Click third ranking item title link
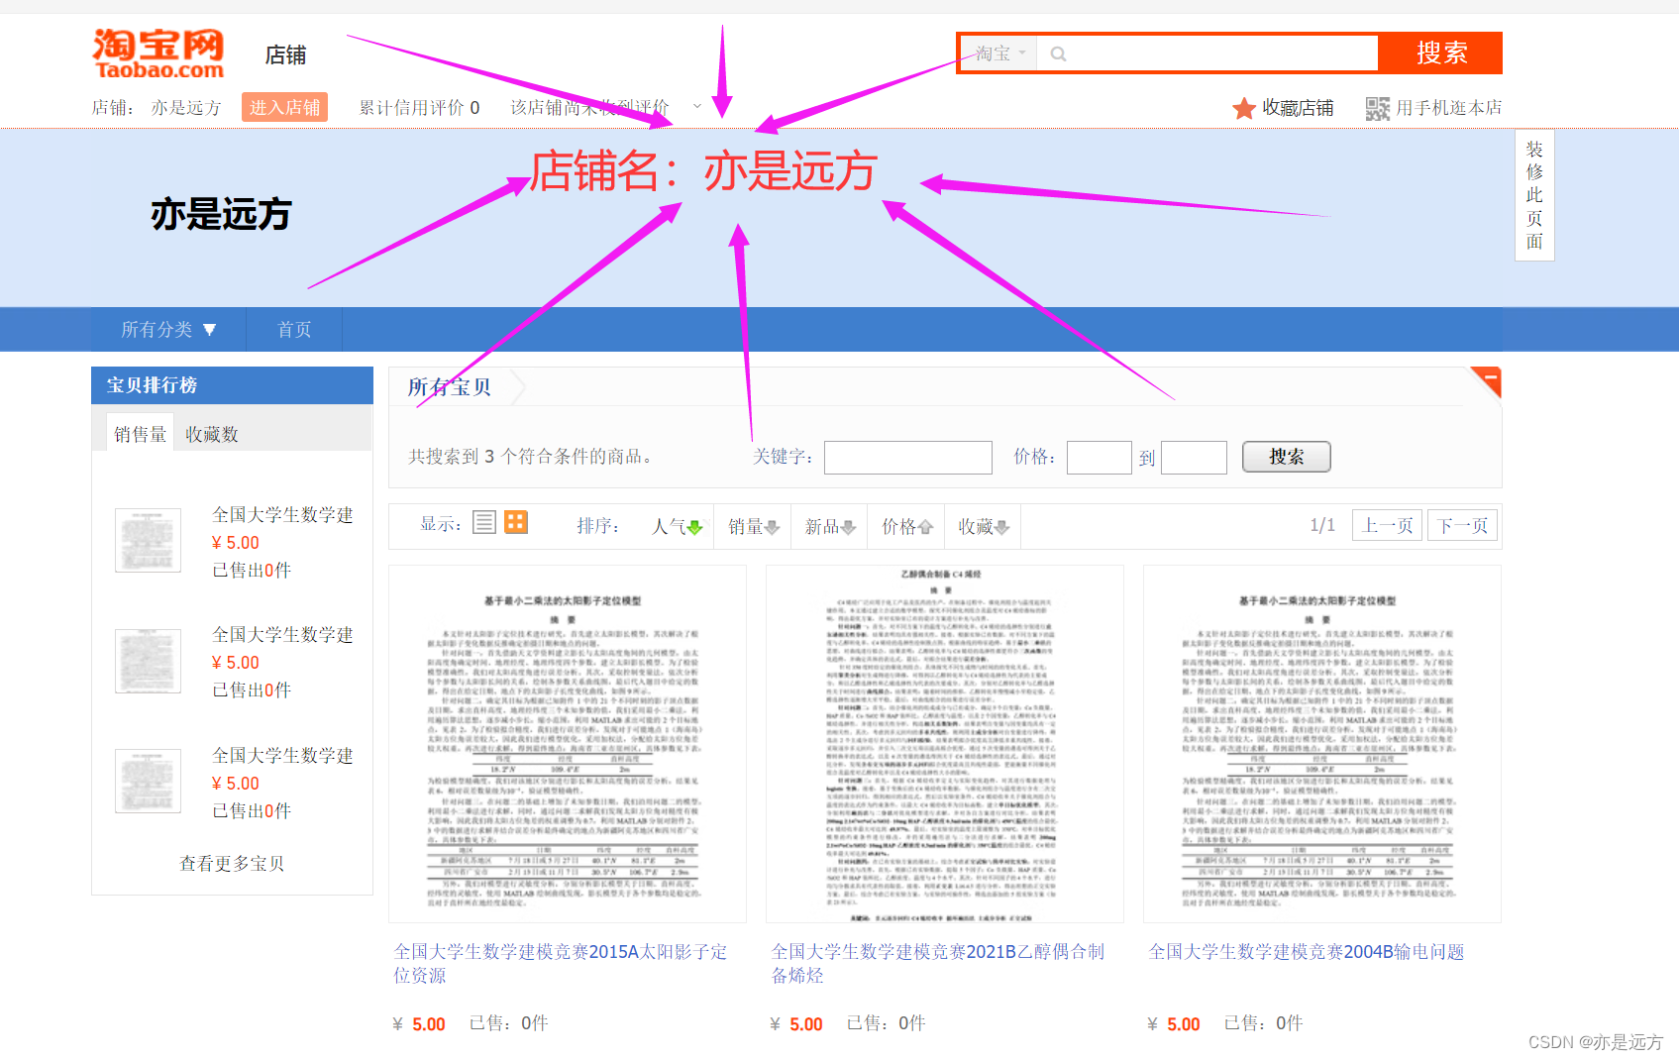 pos(282,755)
